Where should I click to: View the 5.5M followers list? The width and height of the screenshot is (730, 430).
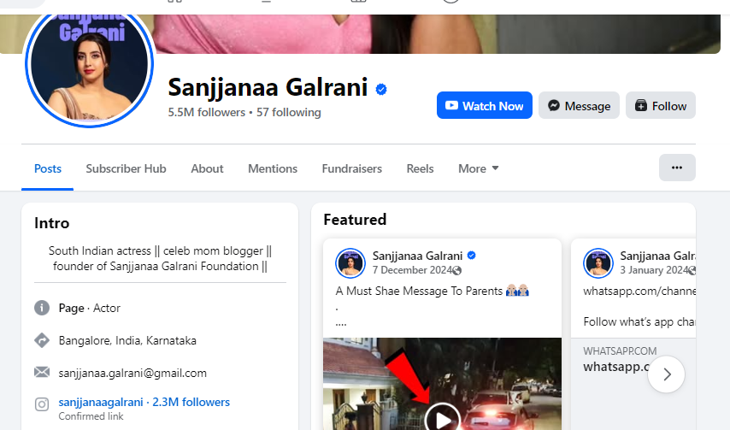pyautogui.click(x=206, y=112)
